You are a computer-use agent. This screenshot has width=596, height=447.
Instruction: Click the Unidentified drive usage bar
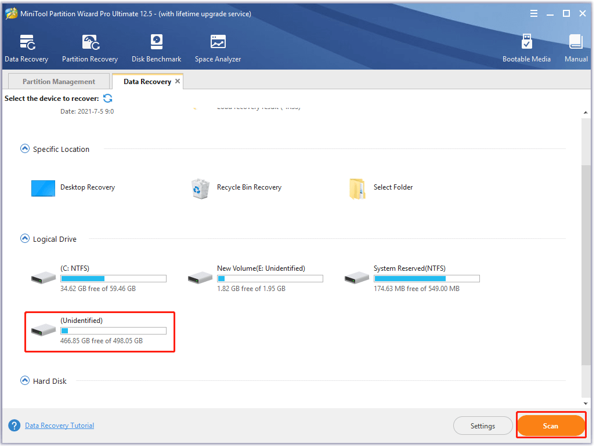pos(114,331)
